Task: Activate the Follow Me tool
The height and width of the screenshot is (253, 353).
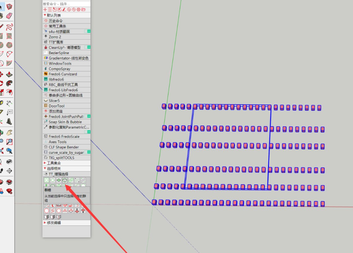Action: point(9,83)
